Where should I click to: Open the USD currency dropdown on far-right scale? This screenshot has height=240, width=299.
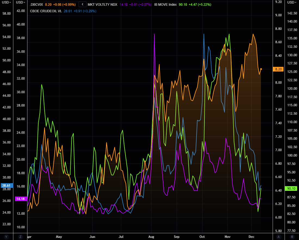click(x=291, y=2)
